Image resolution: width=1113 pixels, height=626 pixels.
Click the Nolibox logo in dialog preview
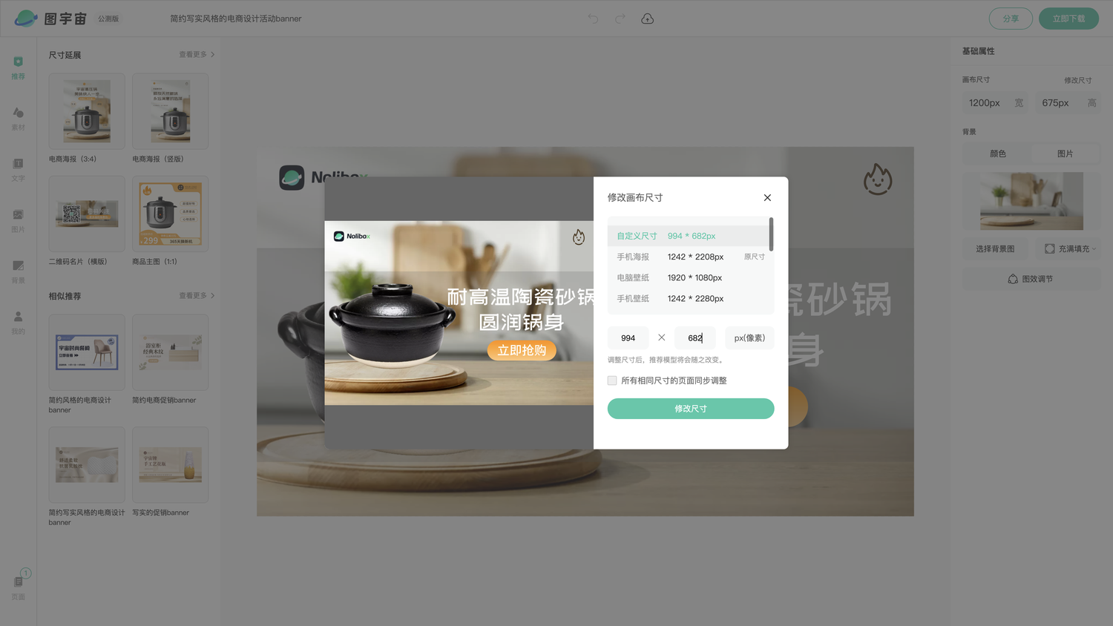pyautogui.click(x=352, y=236)
